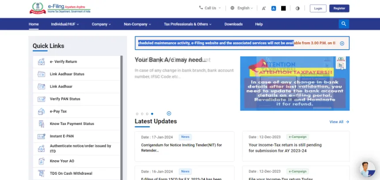Open Authenticate notice/order issued by ITD
The height and width of the screenshot is (180, 380).
tap(77, 149)
